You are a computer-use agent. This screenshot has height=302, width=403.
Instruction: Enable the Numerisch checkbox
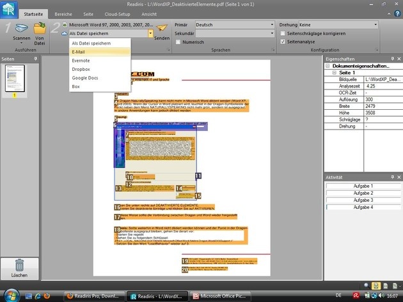click(178, 42)
